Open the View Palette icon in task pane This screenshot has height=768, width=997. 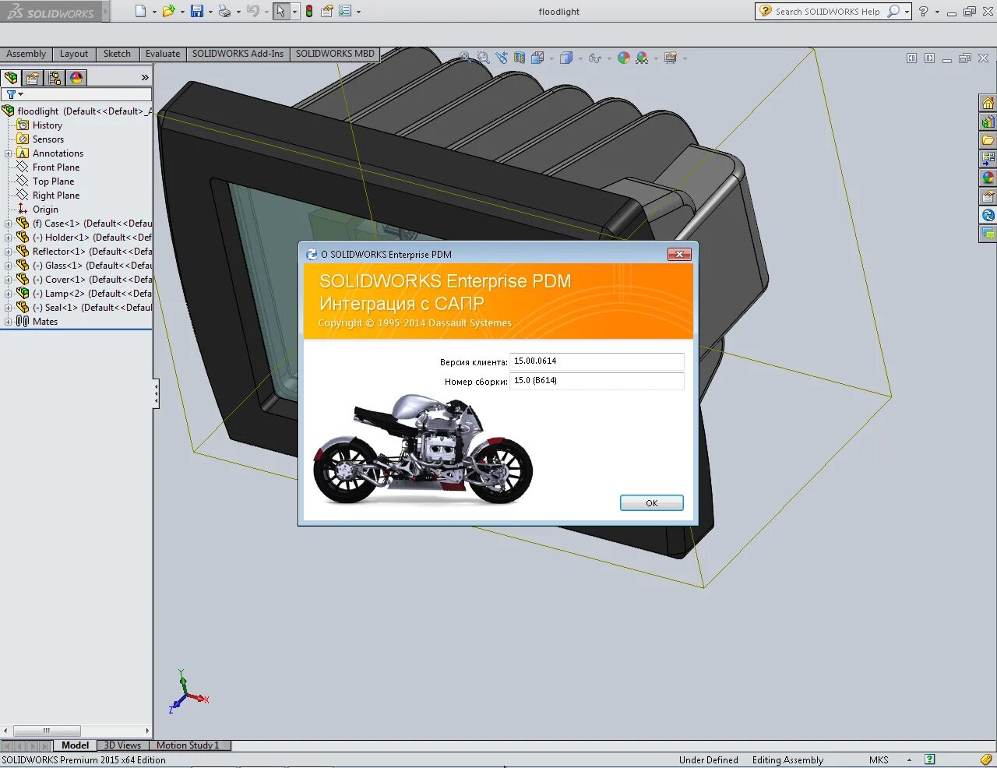click(x=988, y=159)
